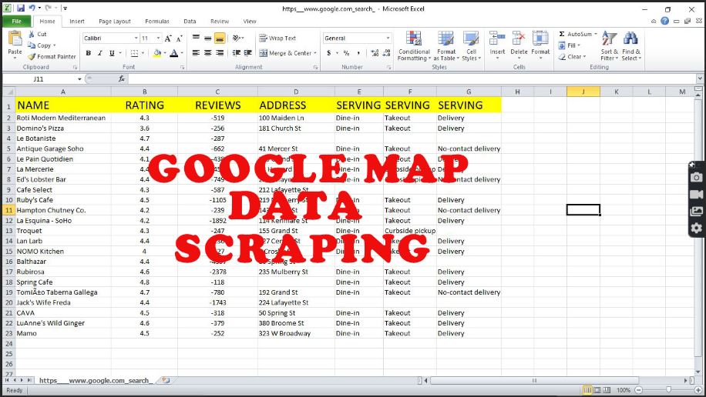Image resolution: width=706 pixels, height=397 pixels.
Task: Toggle Align Text Left
Action: [196, 53]
